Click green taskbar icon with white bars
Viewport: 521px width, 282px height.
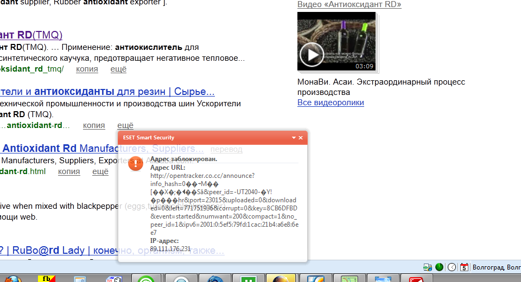coord(248,278)
